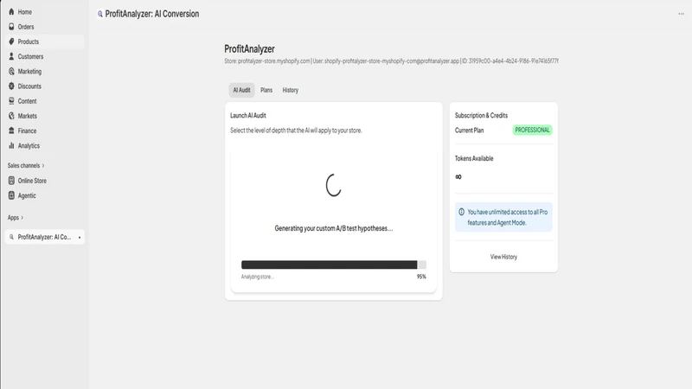Click the Agentic channel icon
Image resolution: width=692 pixels, height=389 pixels.
(11, 195)
